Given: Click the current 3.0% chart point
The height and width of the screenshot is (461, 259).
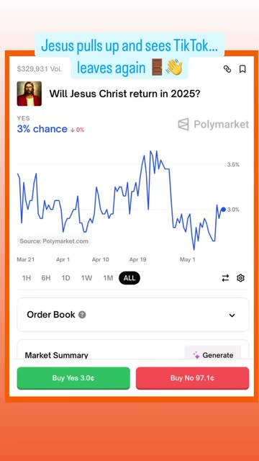Looking at the screenshot, I should 224,210.
